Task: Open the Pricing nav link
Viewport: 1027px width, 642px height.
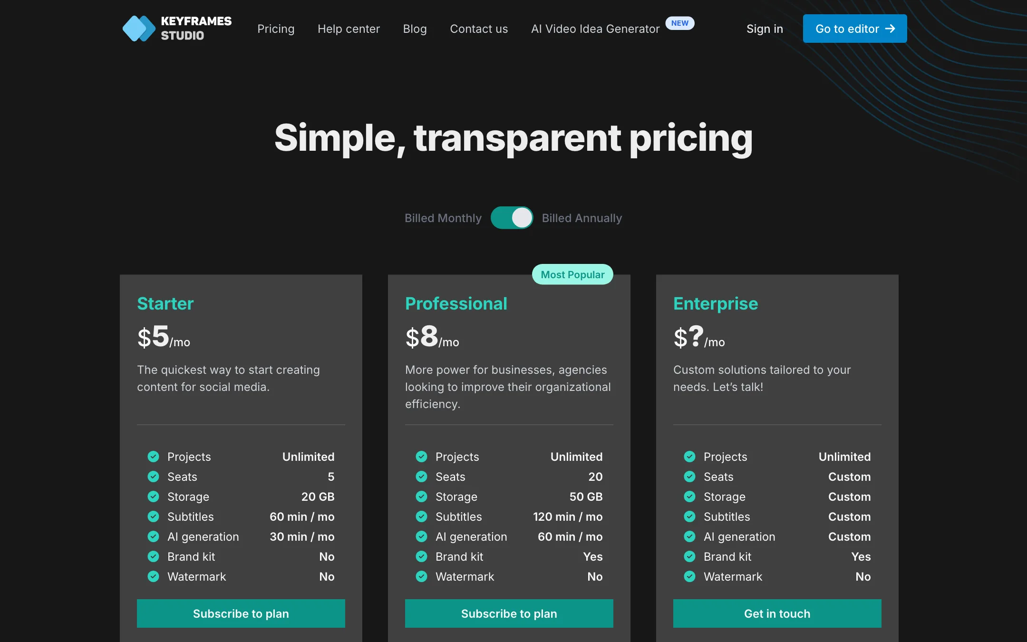Action: [x=276, y=29]
